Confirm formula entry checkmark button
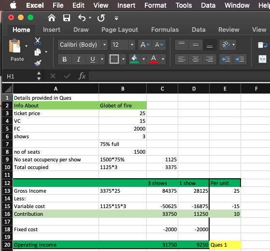270x251 pixels. [67, 76]
